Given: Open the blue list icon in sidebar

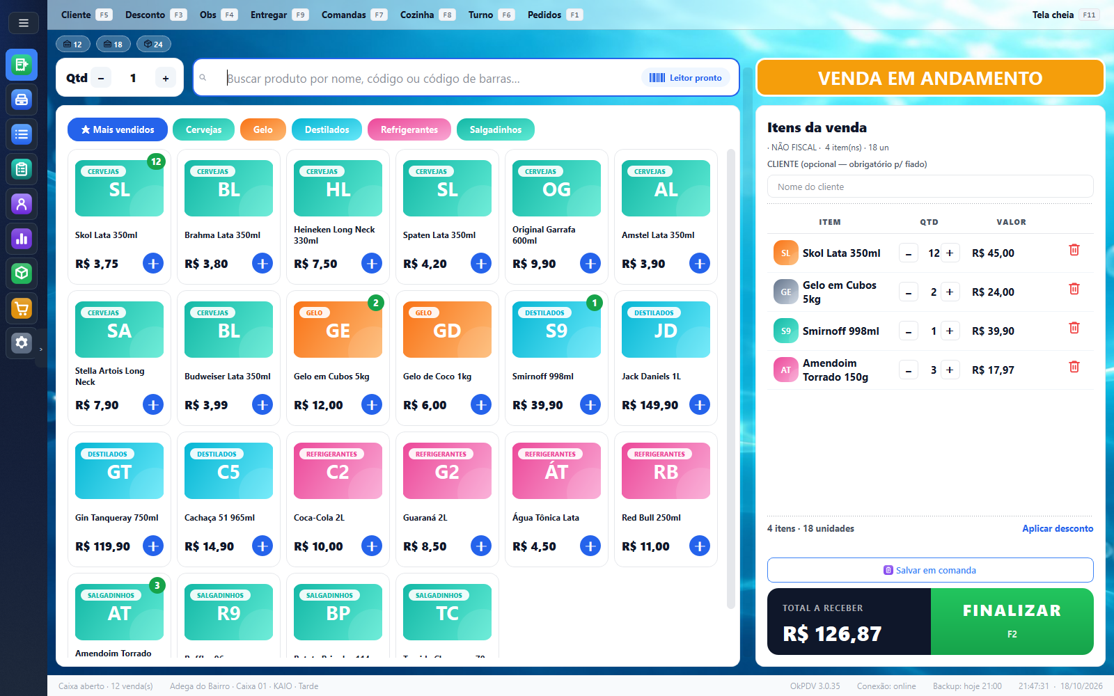Looking at the screenshot, I should (22, 134).
